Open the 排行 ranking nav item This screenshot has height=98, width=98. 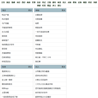(x=59, y=5)
